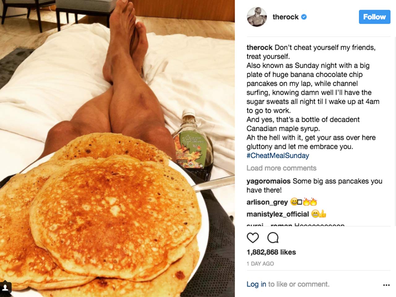396x297 pixels.
Task: Open arlison_grey commenter profile
Action: pos(267,202)
